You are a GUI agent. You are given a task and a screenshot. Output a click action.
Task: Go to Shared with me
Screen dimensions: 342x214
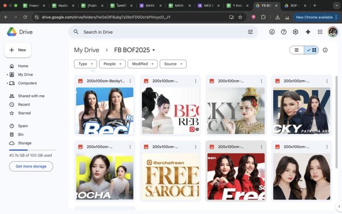(31, 96)
